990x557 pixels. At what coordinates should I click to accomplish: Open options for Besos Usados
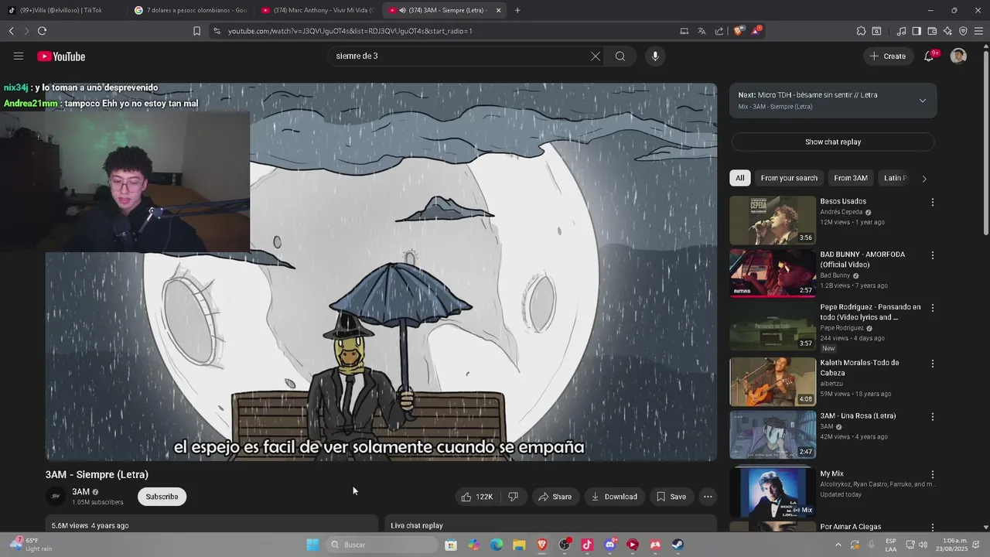coord(932,202)
